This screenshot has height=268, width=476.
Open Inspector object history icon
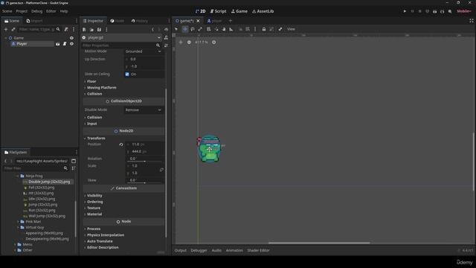(x=166, y=30)
